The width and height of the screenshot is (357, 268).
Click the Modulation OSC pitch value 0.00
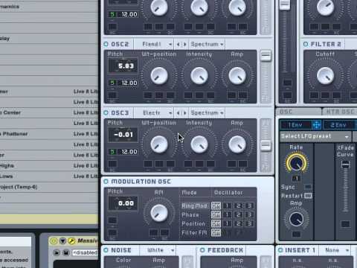click(x=123, y=203)
